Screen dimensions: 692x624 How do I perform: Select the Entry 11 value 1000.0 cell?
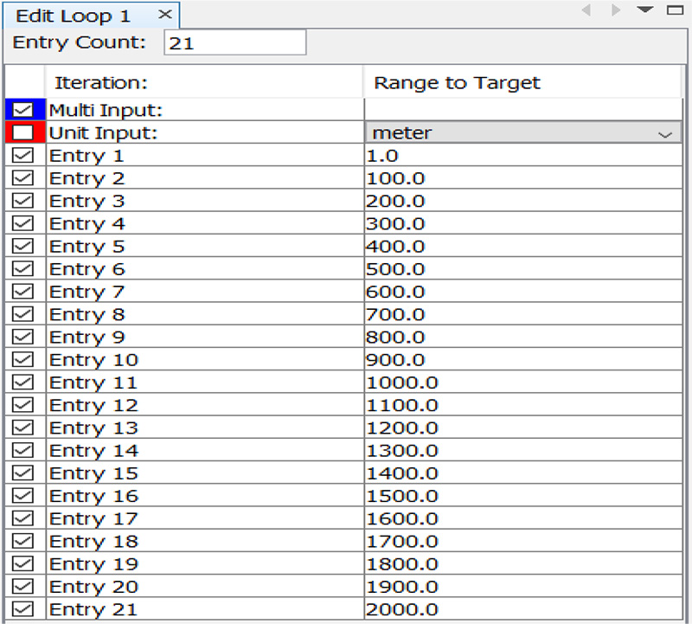click(522, 383)
